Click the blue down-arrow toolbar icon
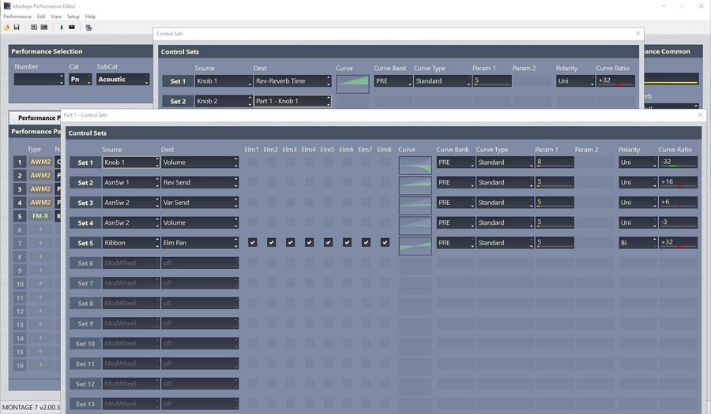Image resolution: width=711 pixels, height=414 pixels. [62, 27]
